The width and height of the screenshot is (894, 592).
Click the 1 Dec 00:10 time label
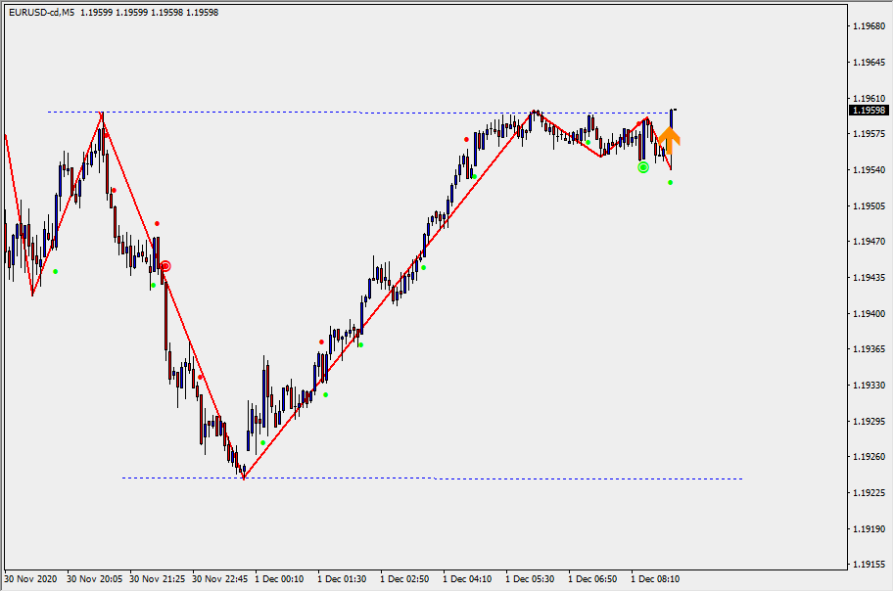(279, 578)
